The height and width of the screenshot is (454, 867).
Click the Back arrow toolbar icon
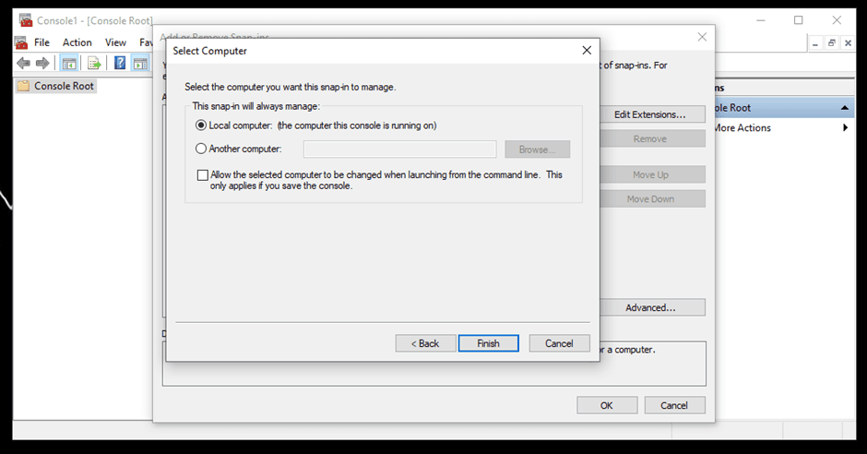(23, 63)
